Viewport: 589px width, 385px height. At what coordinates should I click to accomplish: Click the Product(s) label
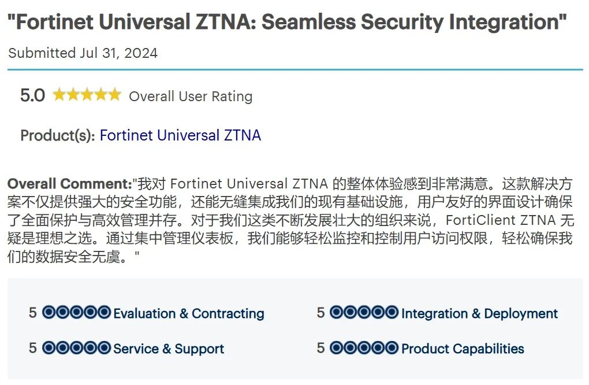point(58,135)
